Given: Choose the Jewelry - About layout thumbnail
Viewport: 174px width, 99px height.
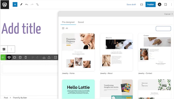Looking at the screenshot, I should [x=116, y=52].
